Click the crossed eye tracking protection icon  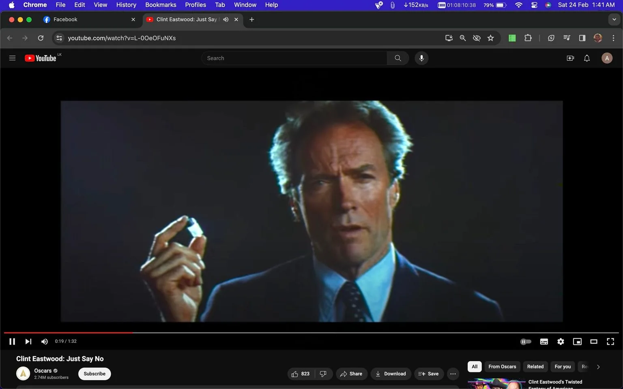coord(477,38)
